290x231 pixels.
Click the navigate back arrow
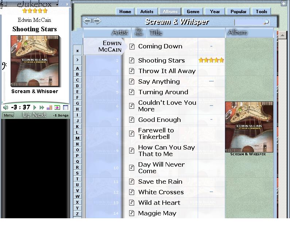87,21
